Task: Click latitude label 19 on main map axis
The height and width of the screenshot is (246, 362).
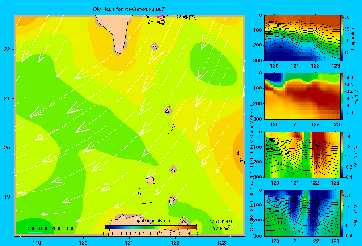Action: pyautogui.click(x=7, y=197)
